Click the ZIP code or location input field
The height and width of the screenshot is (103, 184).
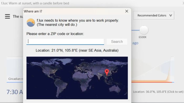tap(65, 42)
